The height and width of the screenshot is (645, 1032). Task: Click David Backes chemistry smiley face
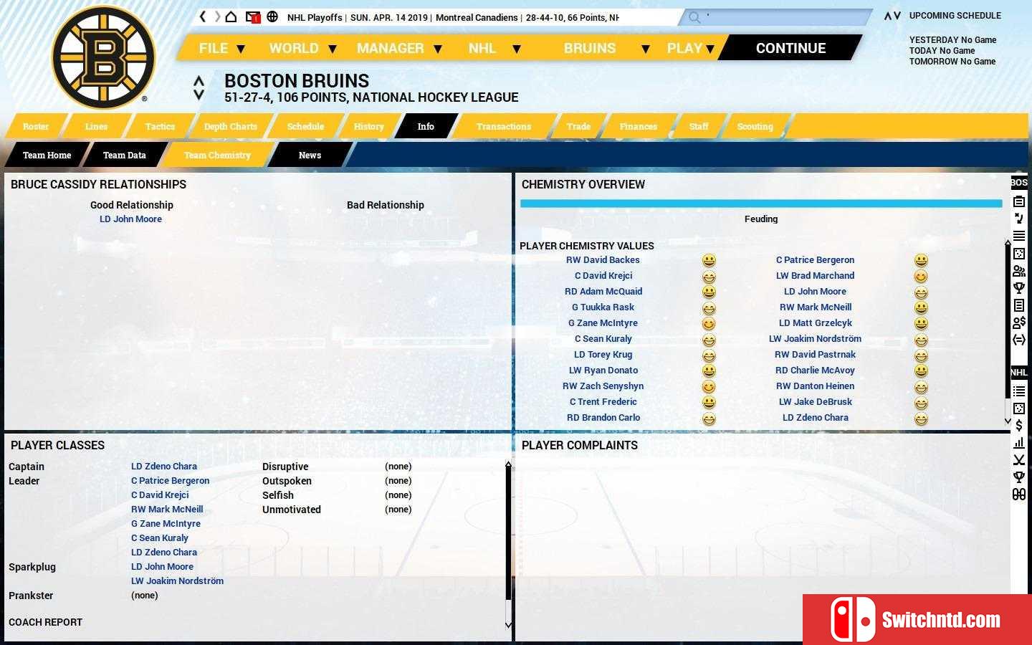coord(709,261)
